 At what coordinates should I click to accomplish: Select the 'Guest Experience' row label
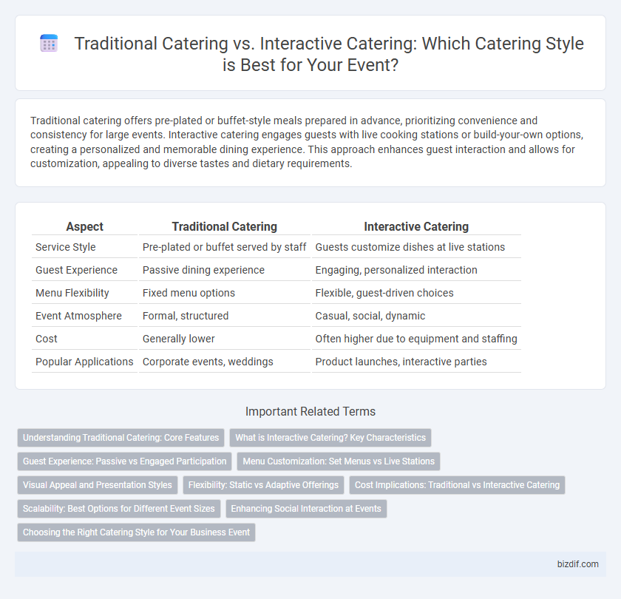tap(76, 270)
